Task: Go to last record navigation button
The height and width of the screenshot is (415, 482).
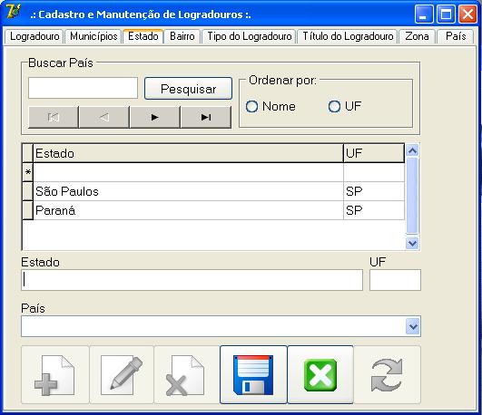Action: pos(206,117)
